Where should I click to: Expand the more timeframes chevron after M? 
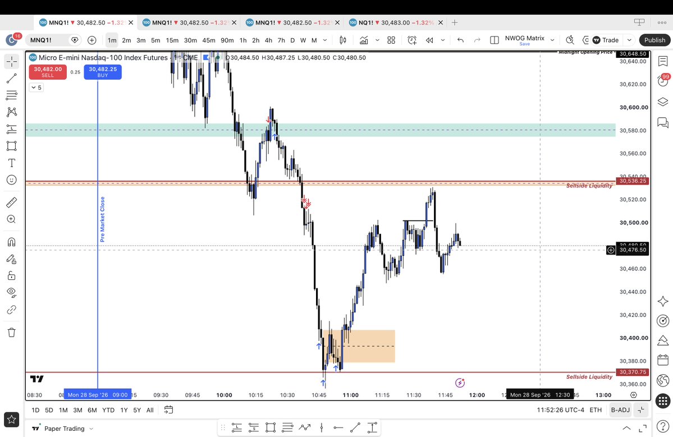pyautogui.click(x=325, y=40)
